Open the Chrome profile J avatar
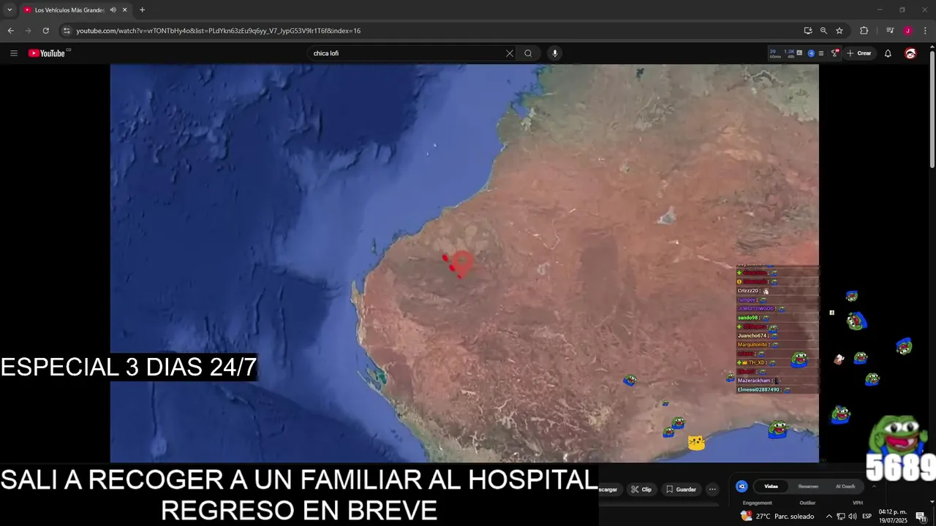This screenshot has height=526, width=936. pos(907,31)
